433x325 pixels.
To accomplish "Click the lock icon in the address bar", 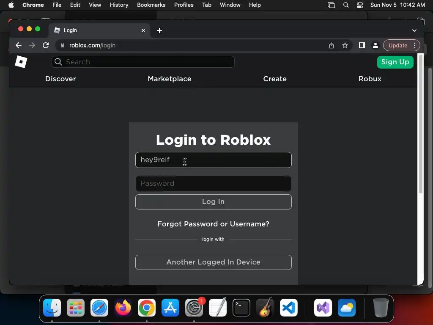I will click(63, 45).
